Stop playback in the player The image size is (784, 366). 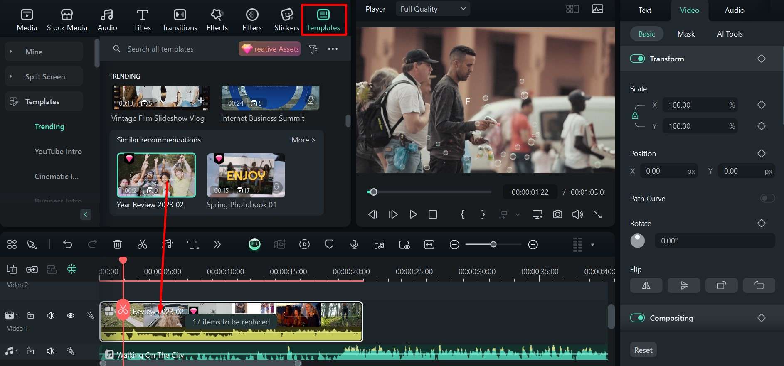pyautogui.click(x=433, y=214)
